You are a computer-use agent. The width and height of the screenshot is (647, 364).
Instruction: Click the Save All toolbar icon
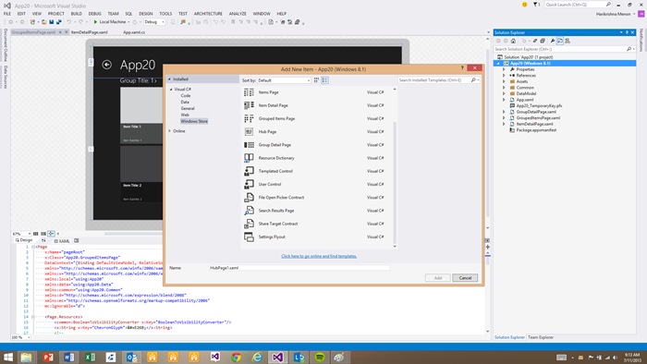(59, 22)
